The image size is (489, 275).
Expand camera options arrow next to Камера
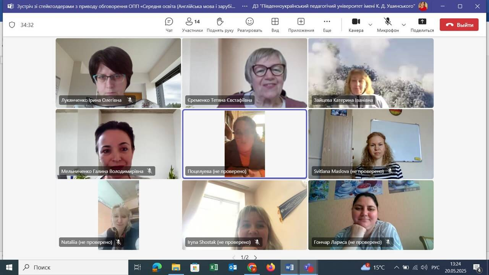370,25
